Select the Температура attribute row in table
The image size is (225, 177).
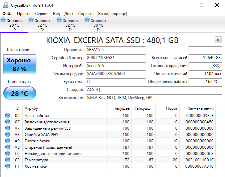(109, 160)
